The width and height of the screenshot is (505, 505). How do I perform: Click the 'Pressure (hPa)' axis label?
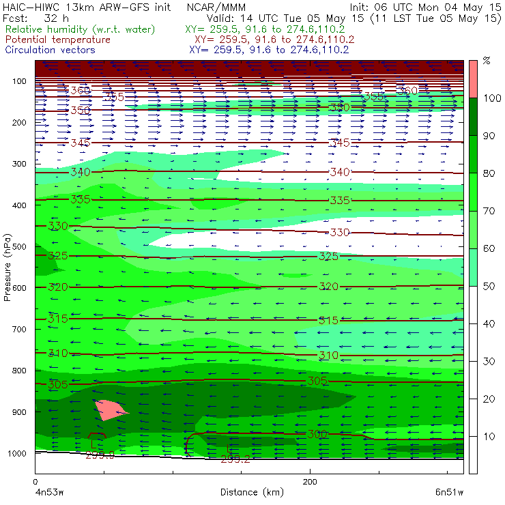pos(7,268)
